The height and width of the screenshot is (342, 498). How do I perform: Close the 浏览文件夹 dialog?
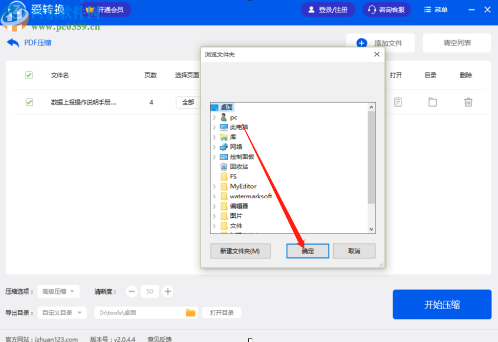[x=377, y=54]
